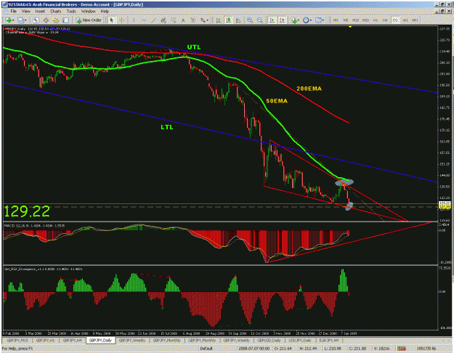
Task: Select the 200EMA label on chart
Action: (x=309, y=89)
